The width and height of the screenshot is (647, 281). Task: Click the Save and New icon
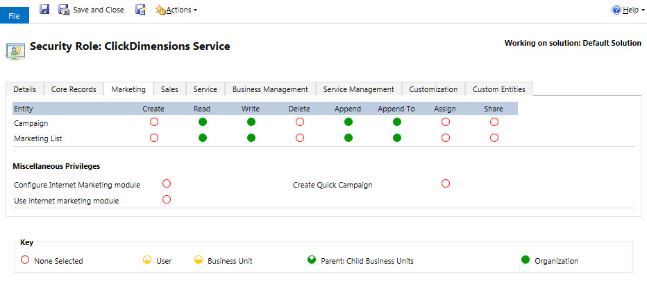141,10
